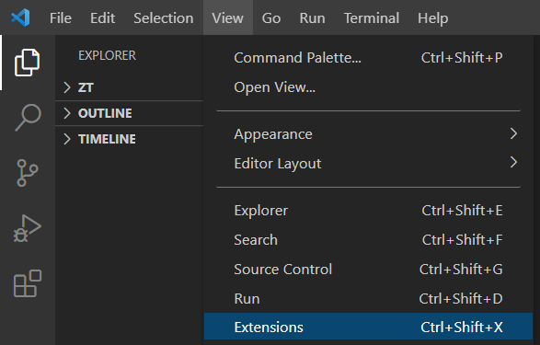Open the Help menu
This screenshot has width=540, height=345.
coord(433,17)
